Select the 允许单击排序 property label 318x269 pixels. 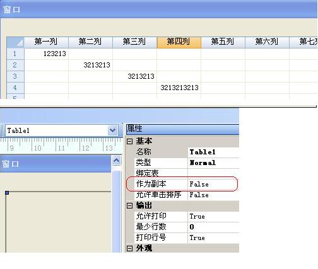161,195
